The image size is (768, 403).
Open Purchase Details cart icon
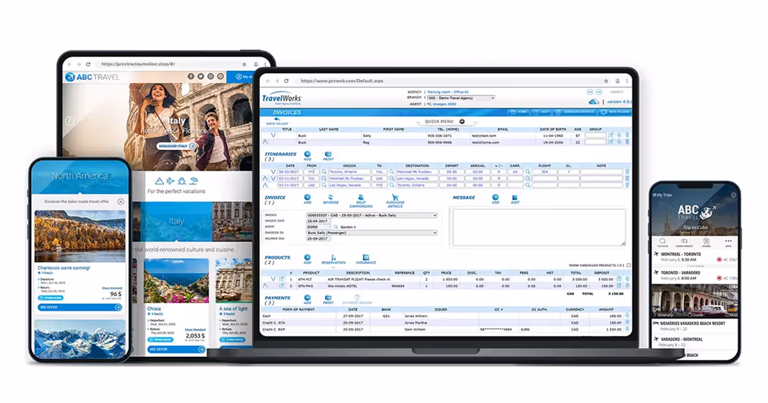tap(395, 200)
